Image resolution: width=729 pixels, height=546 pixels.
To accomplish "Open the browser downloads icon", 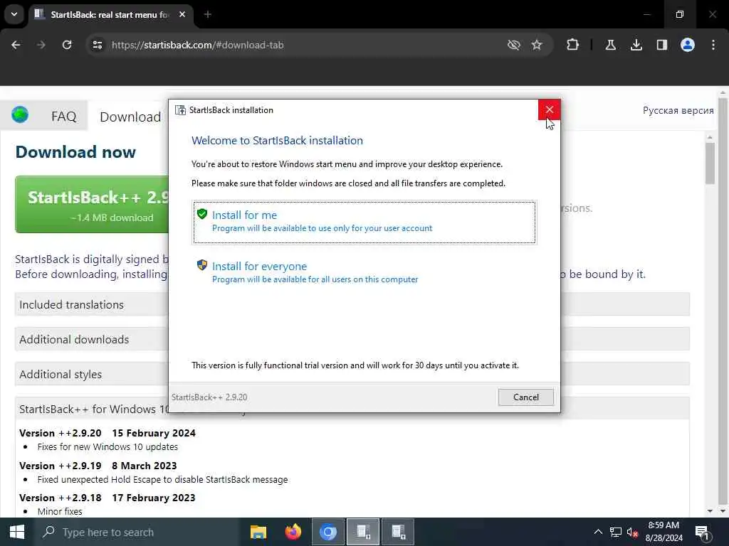I will (x=636, y=45).
